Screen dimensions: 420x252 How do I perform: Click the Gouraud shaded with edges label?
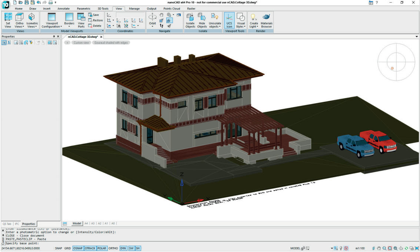pos(111,43)
